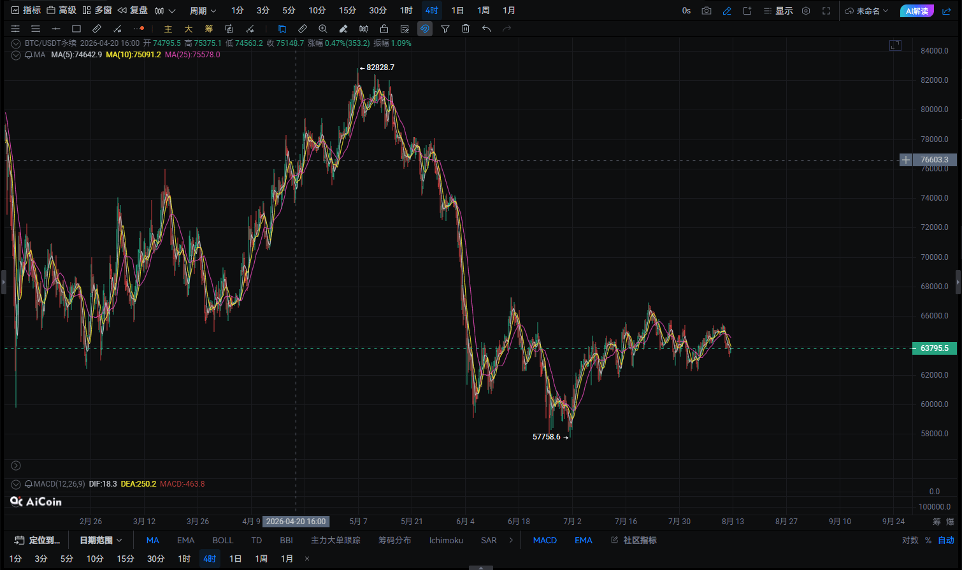
Task: Toggle the drawings lock icon
Action: (x=384, y=29)
